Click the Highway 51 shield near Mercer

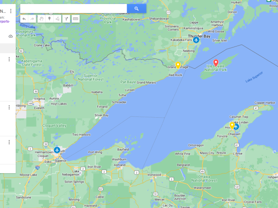pyautogui.click(x=156, y=194)
